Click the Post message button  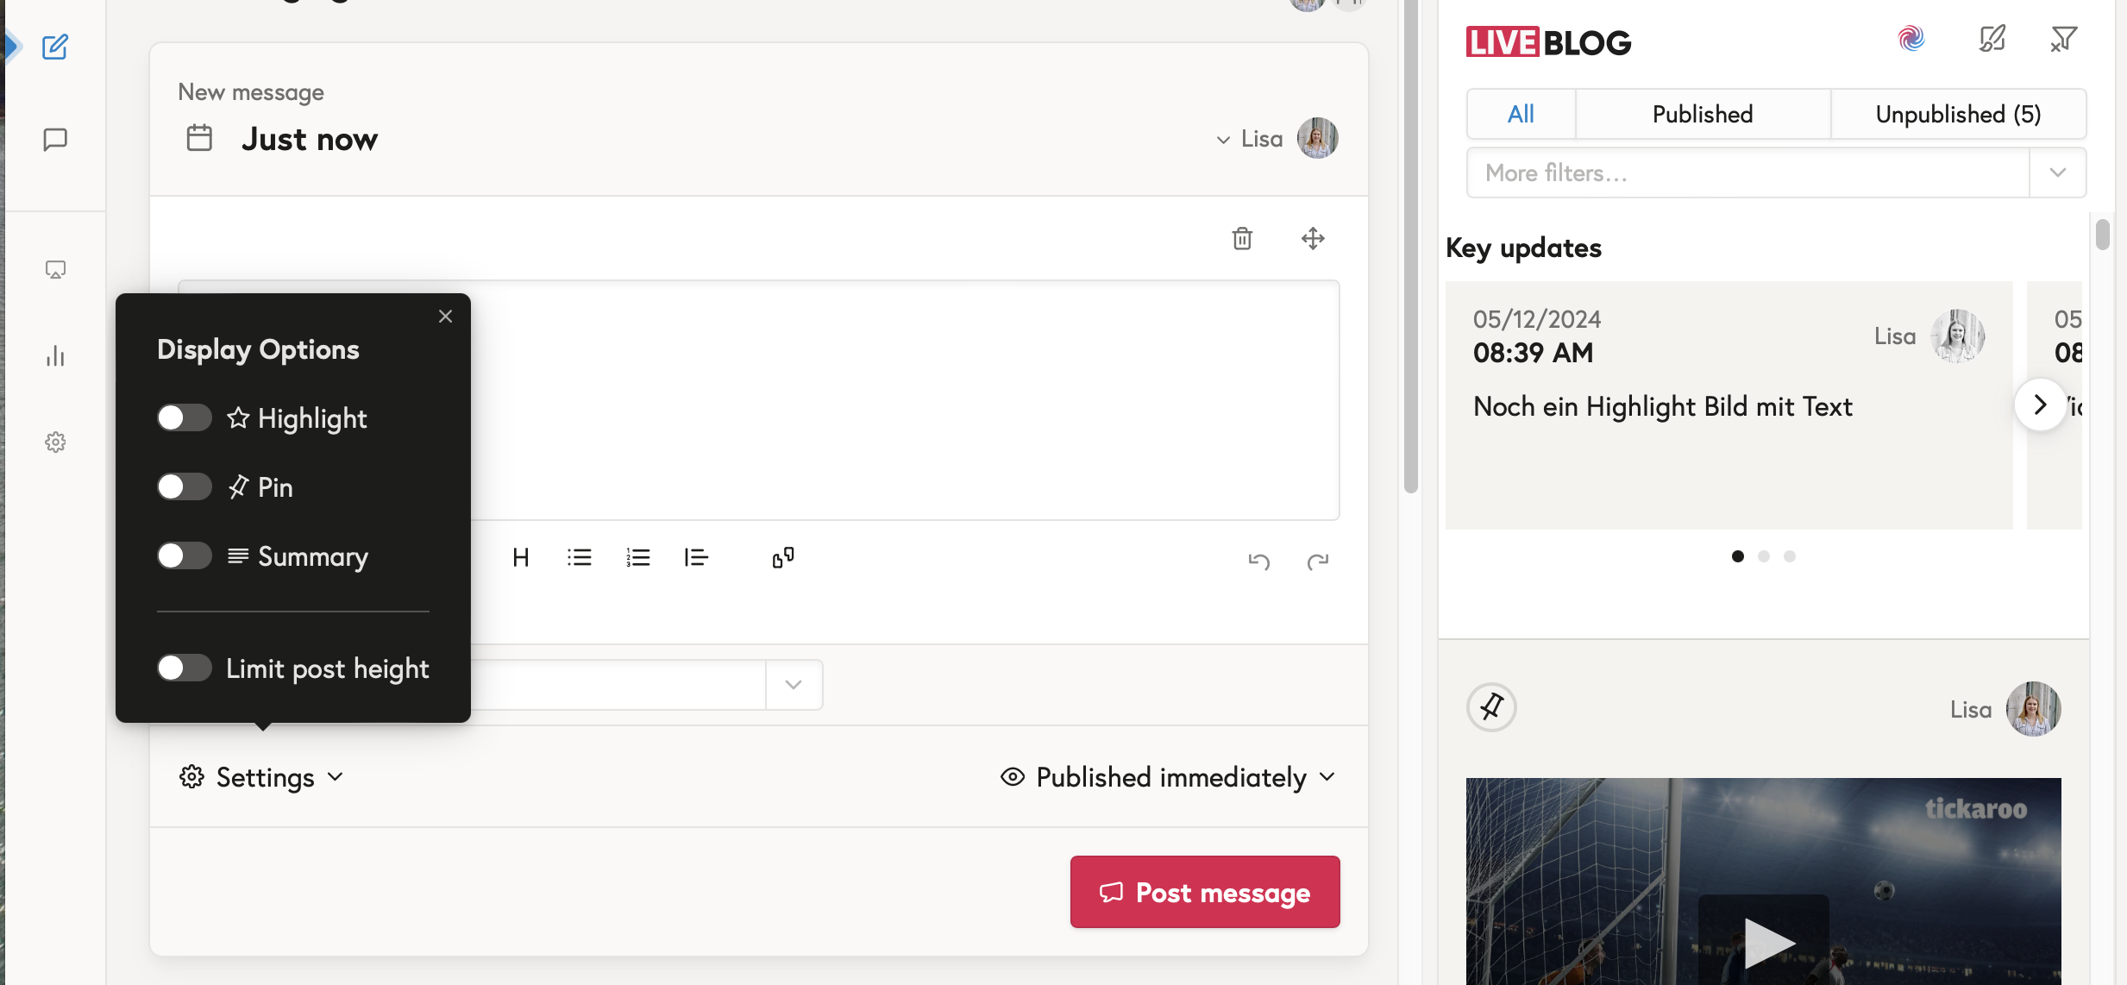tap(1205, 892)
